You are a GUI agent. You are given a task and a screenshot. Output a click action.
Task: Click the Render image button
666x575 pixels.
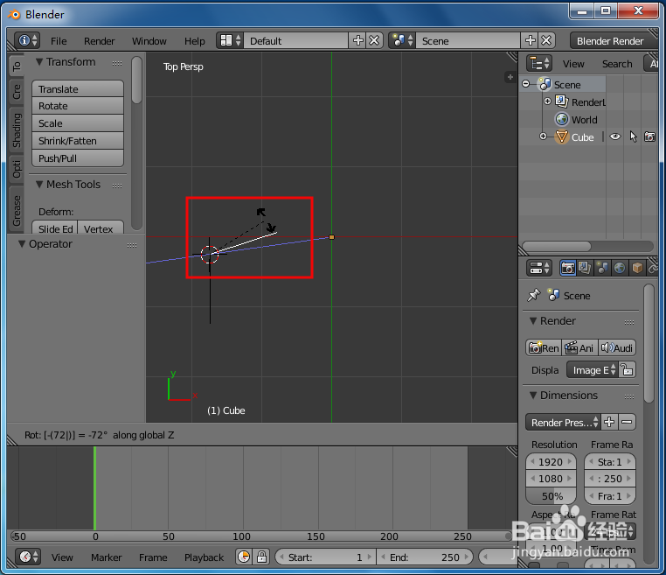click(x=544, y=347)
